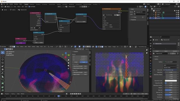Viewport: 180px width, 101px height.
Task: Expand the Preview panel in material properties
Action: [156, 57]
